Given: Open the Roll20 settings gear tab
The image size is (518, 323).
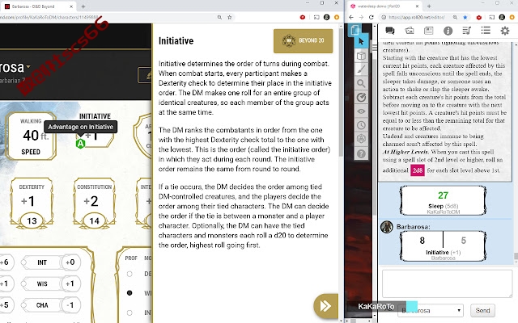Looking at the screenshot, I should (505, 31).
